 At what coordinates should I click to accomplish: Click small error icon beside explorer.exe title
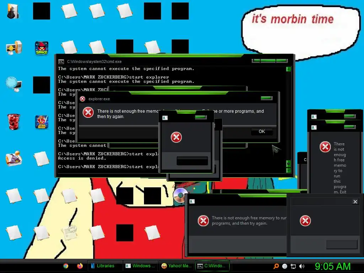coord(82,99)
